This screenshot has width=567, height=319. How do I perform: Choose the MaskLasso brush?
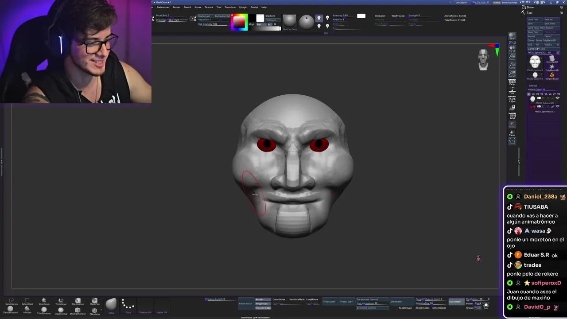point(78,302)
